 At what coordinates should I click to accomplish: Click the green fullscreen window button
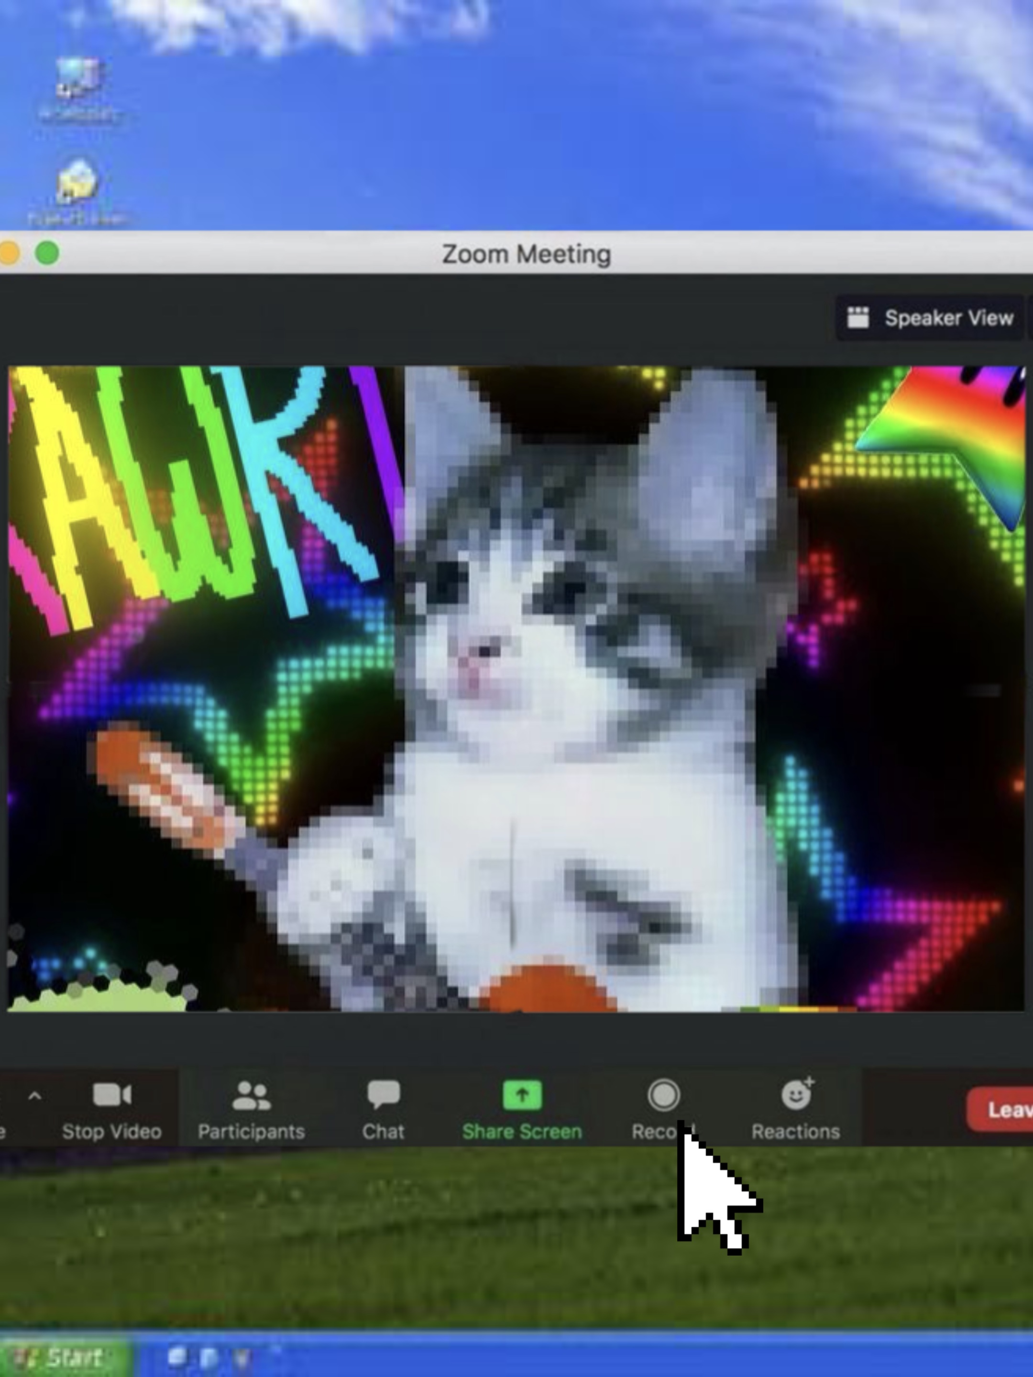(47, 253)
